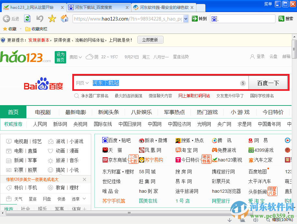
Task: Open the 菜单 menu
Action: point(268,4)
